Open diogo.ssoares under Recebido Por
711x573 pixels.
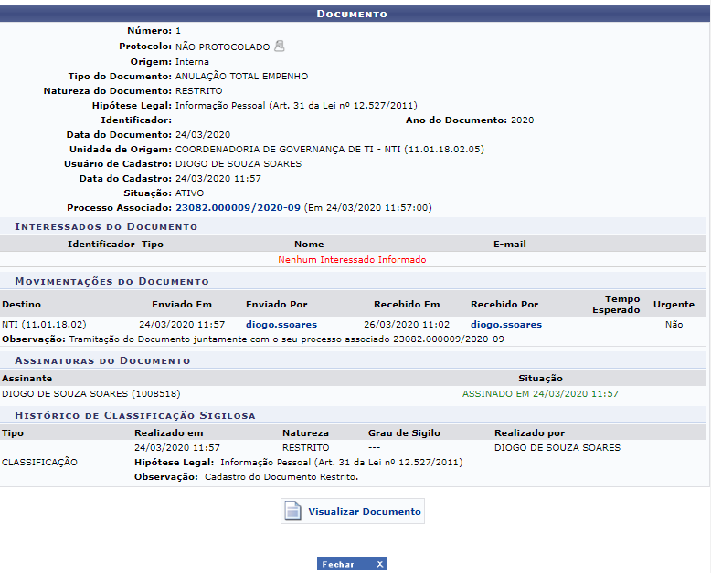click(x=506, y=325)
